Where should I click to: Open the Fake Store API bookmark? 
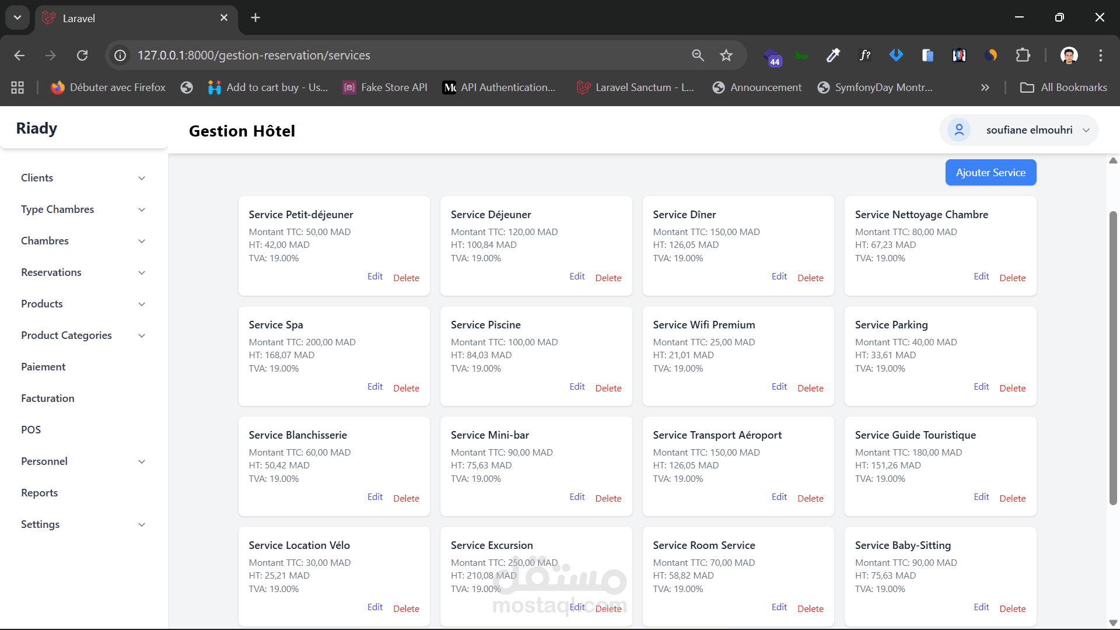pos(385,87)
